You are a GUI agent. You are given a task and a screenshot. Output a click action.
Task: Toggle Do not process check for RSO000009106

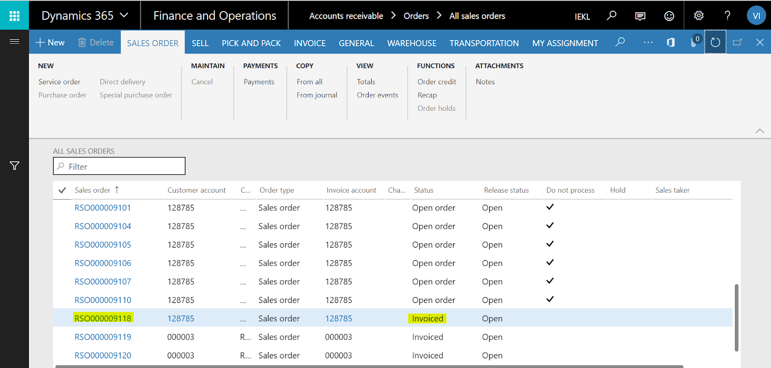[x=550, y=263]
